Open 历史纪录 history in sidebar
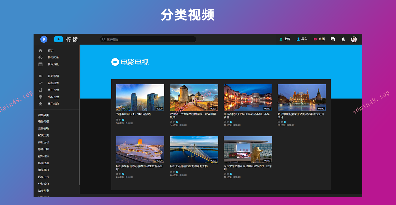Screen dimensions: 396x205 [x=53, y=57]
